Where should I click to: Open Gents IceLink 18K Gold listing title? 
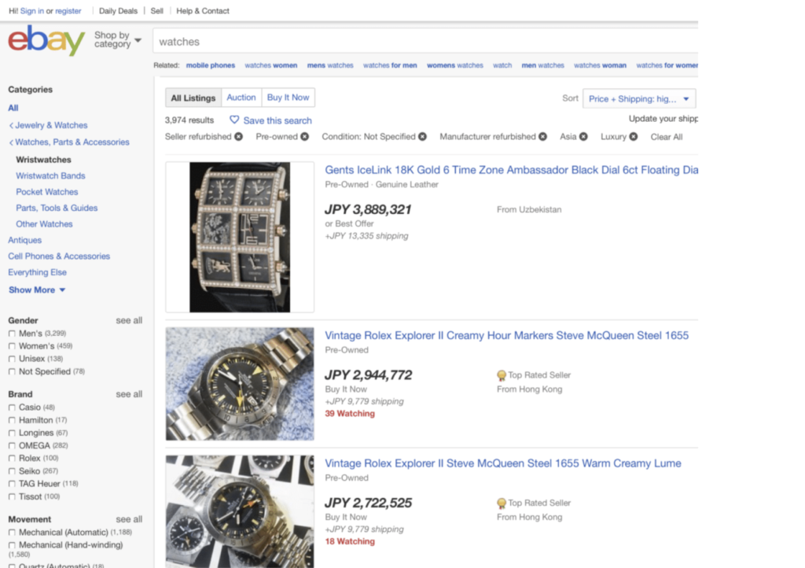click(511, 170)
